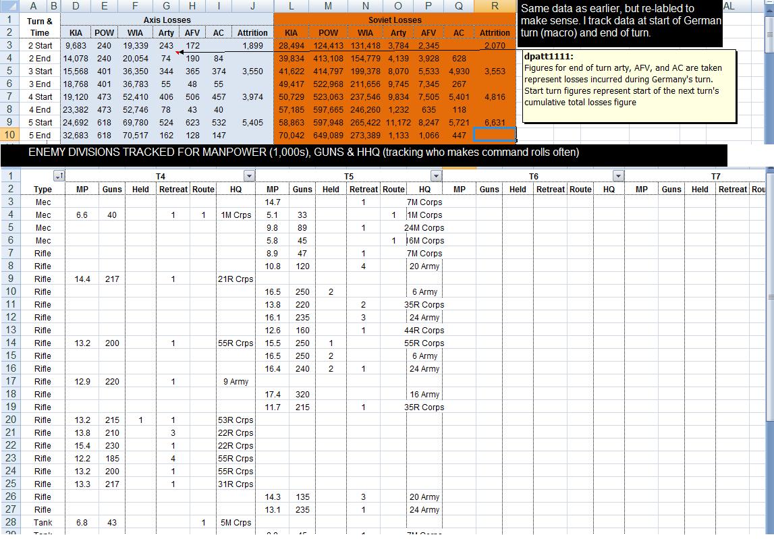Select the '31R Crps' HQ cell
This screenshot has height=539, width=774.
[236, 484]
